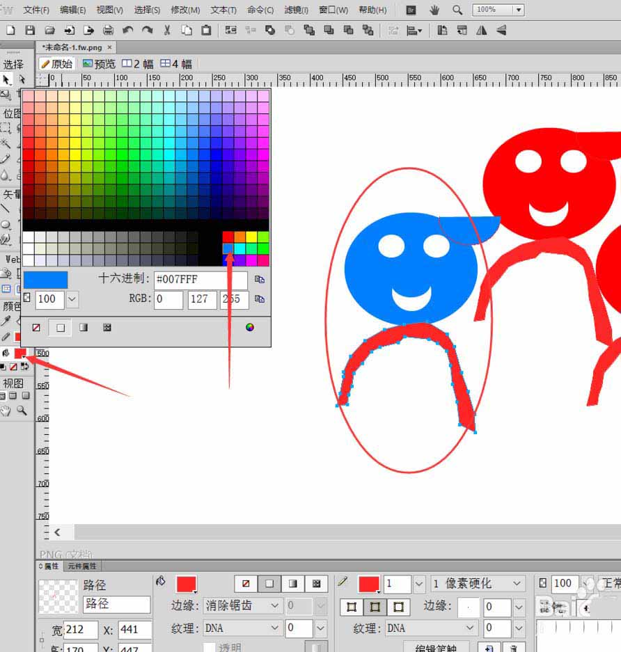The width and height of the screenshot is (621, 652).
Task: Click the Print icon in the toolbar
Action: (x=108, y=31)
